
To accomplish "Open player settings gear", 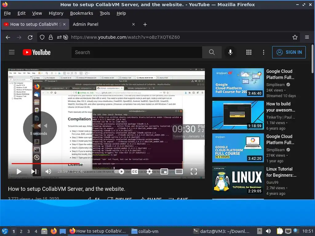I will pos(149,171).
